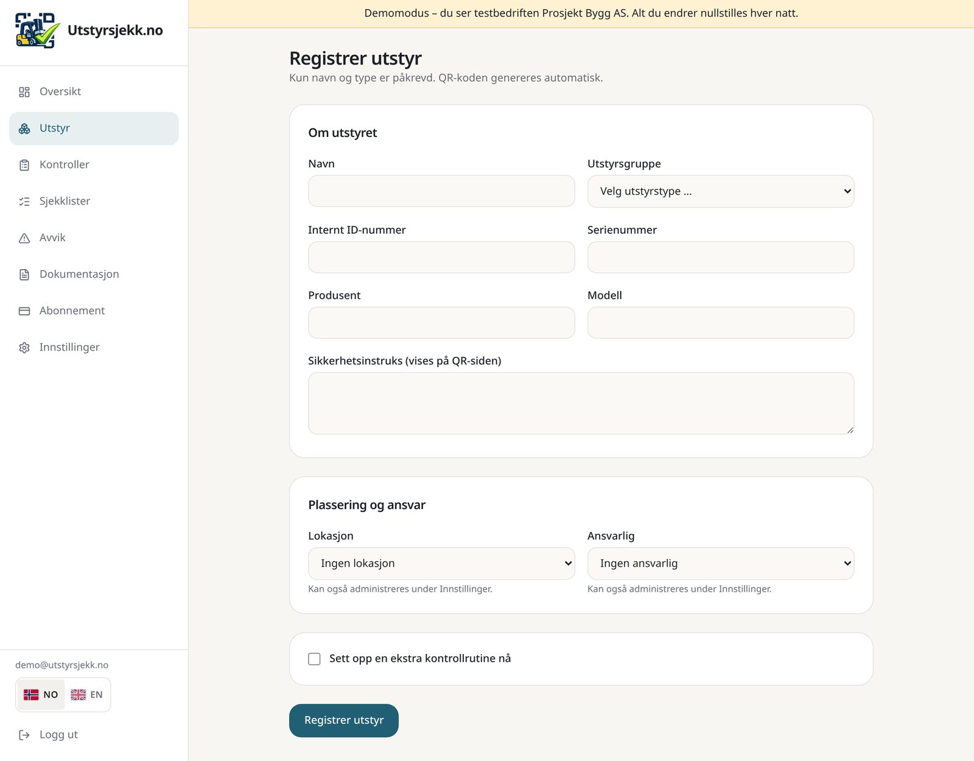Click the Dokumentasjon file icon
Viewport: 974px width, 761px height.
24,275
